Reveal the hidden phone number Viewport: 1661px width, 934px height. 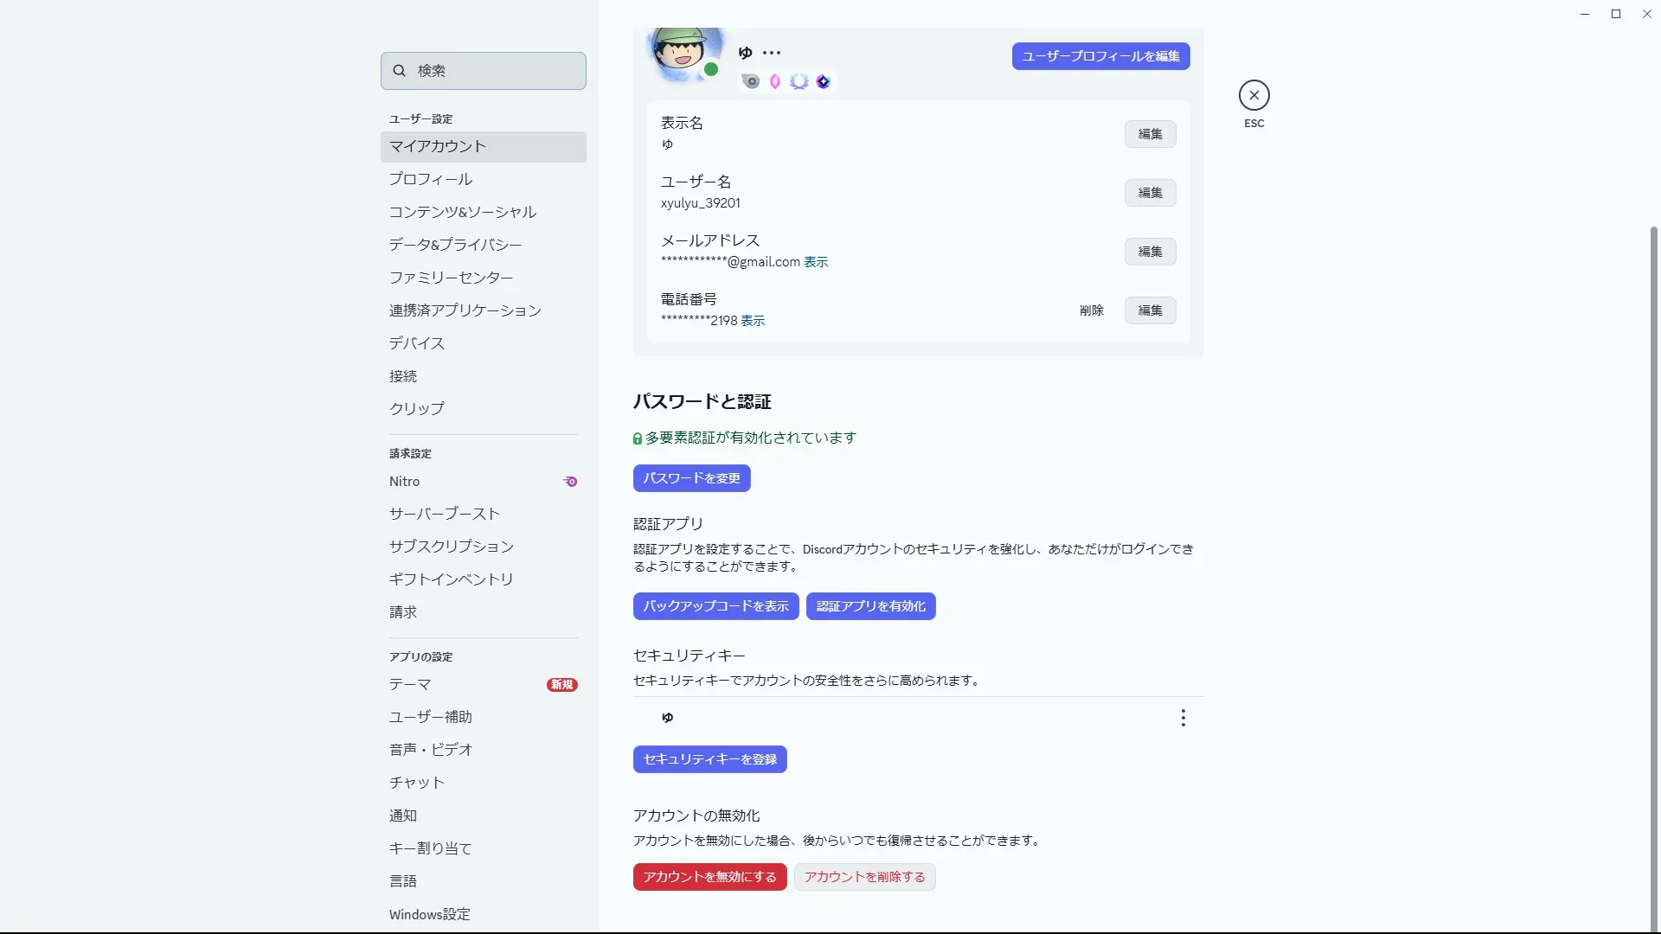click(x=752, y=321)
